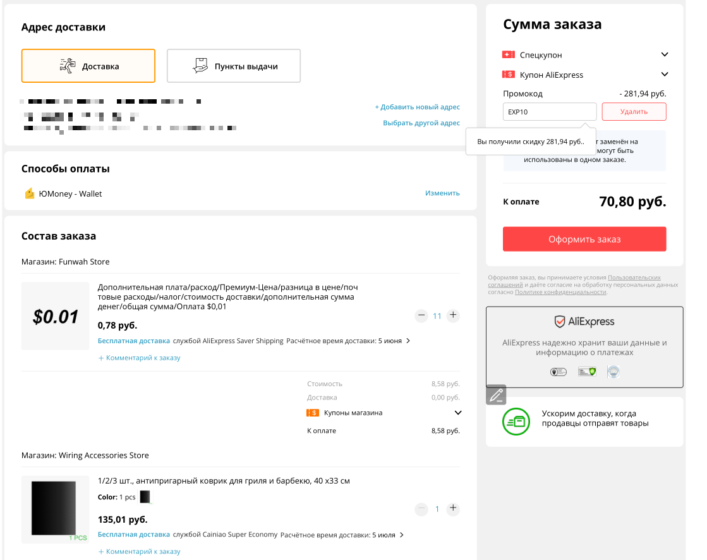Click the ЮMoney wallet icon
The image size is (707, 560).
point(29,193)
